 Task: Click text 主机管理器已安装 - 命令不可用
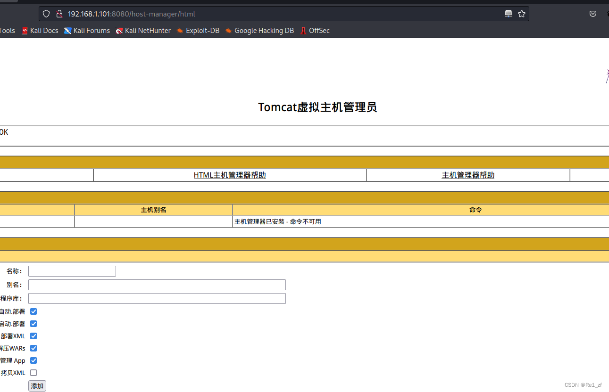[x=278, y=221]
